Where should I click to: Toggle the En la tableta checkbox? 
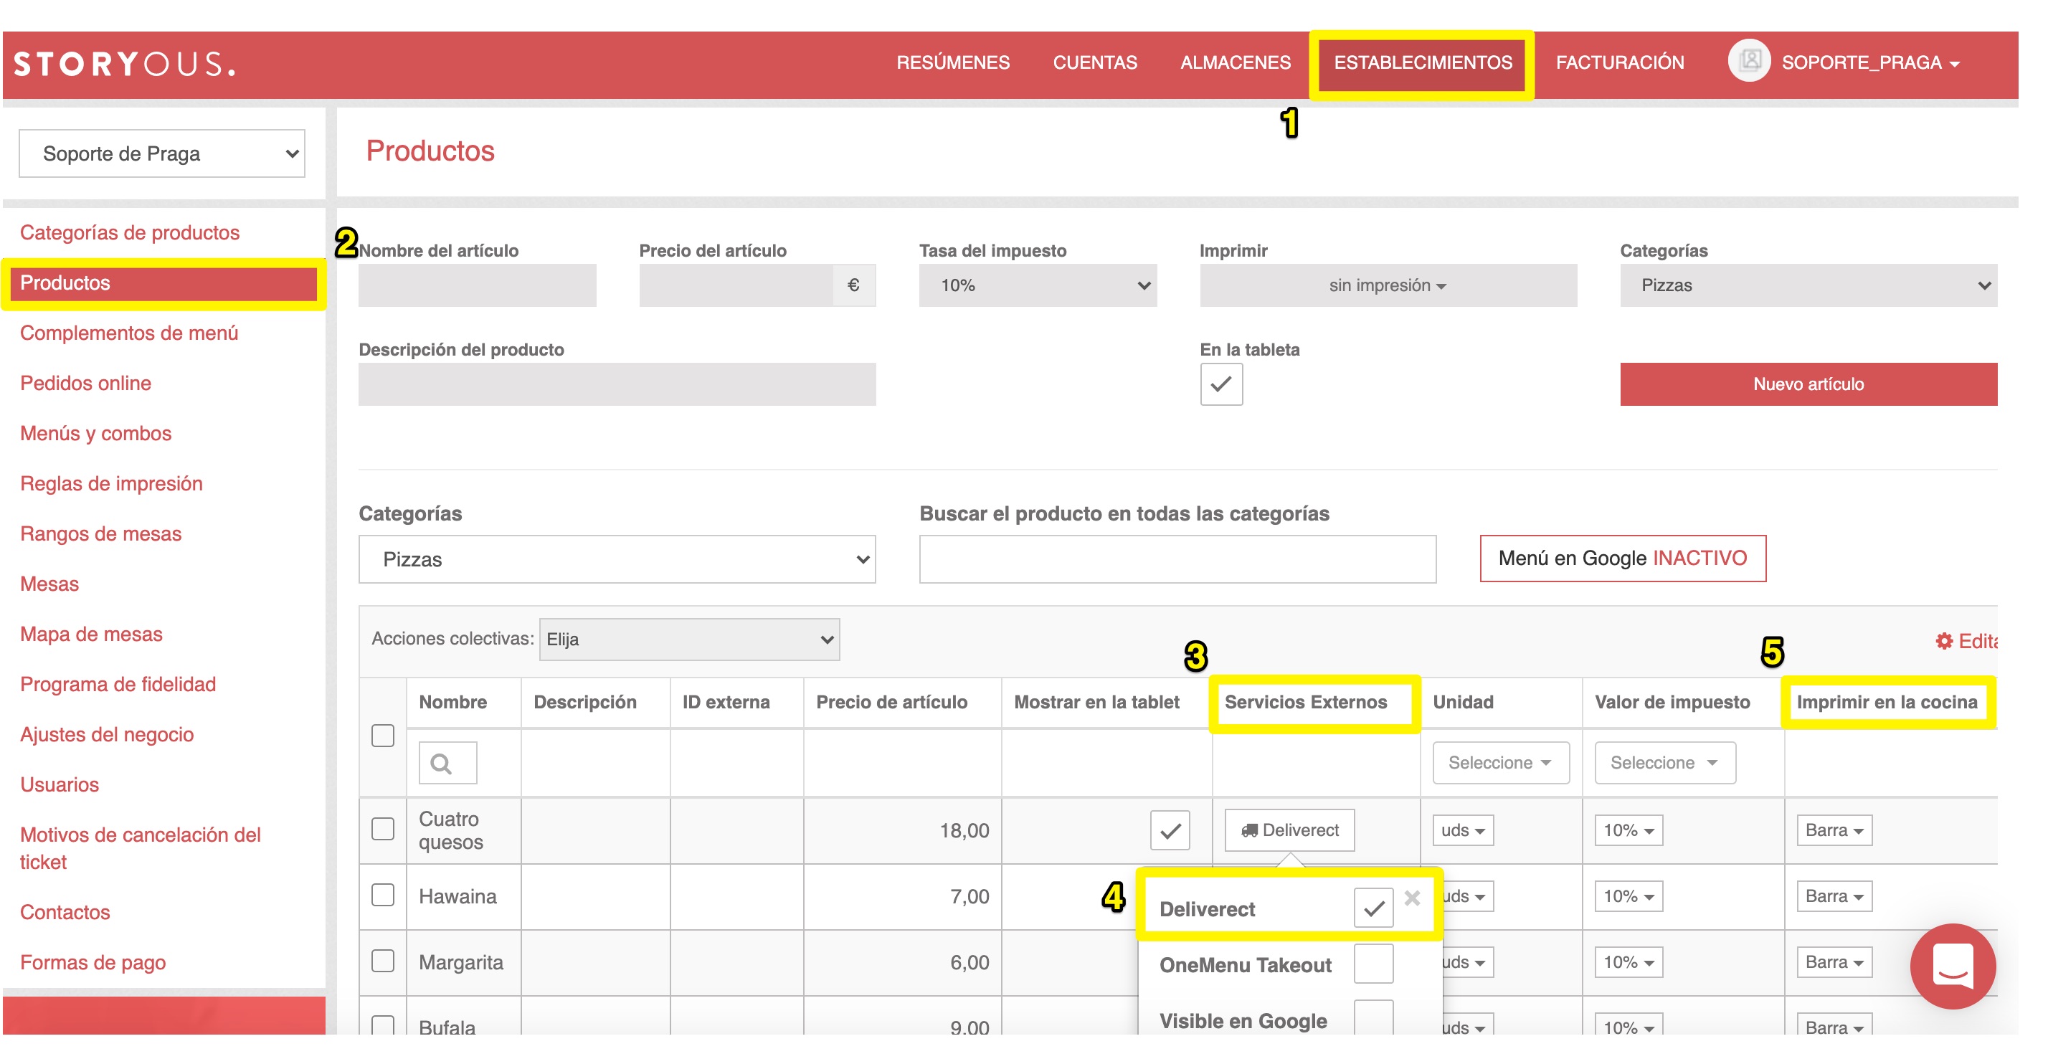1221,384
